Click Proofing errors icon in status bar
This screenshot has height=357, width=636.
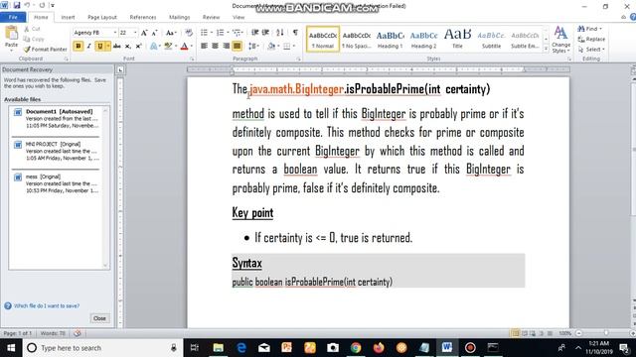click(78, 333)
